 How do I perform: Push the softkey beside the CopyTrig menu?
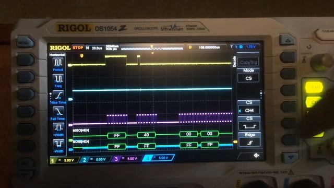coord(288,56)
